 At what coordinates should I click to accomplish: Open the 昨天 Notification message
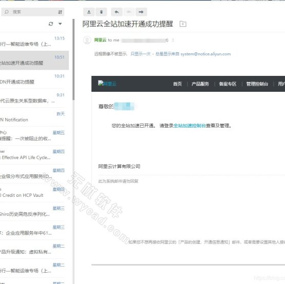point(34,117)
